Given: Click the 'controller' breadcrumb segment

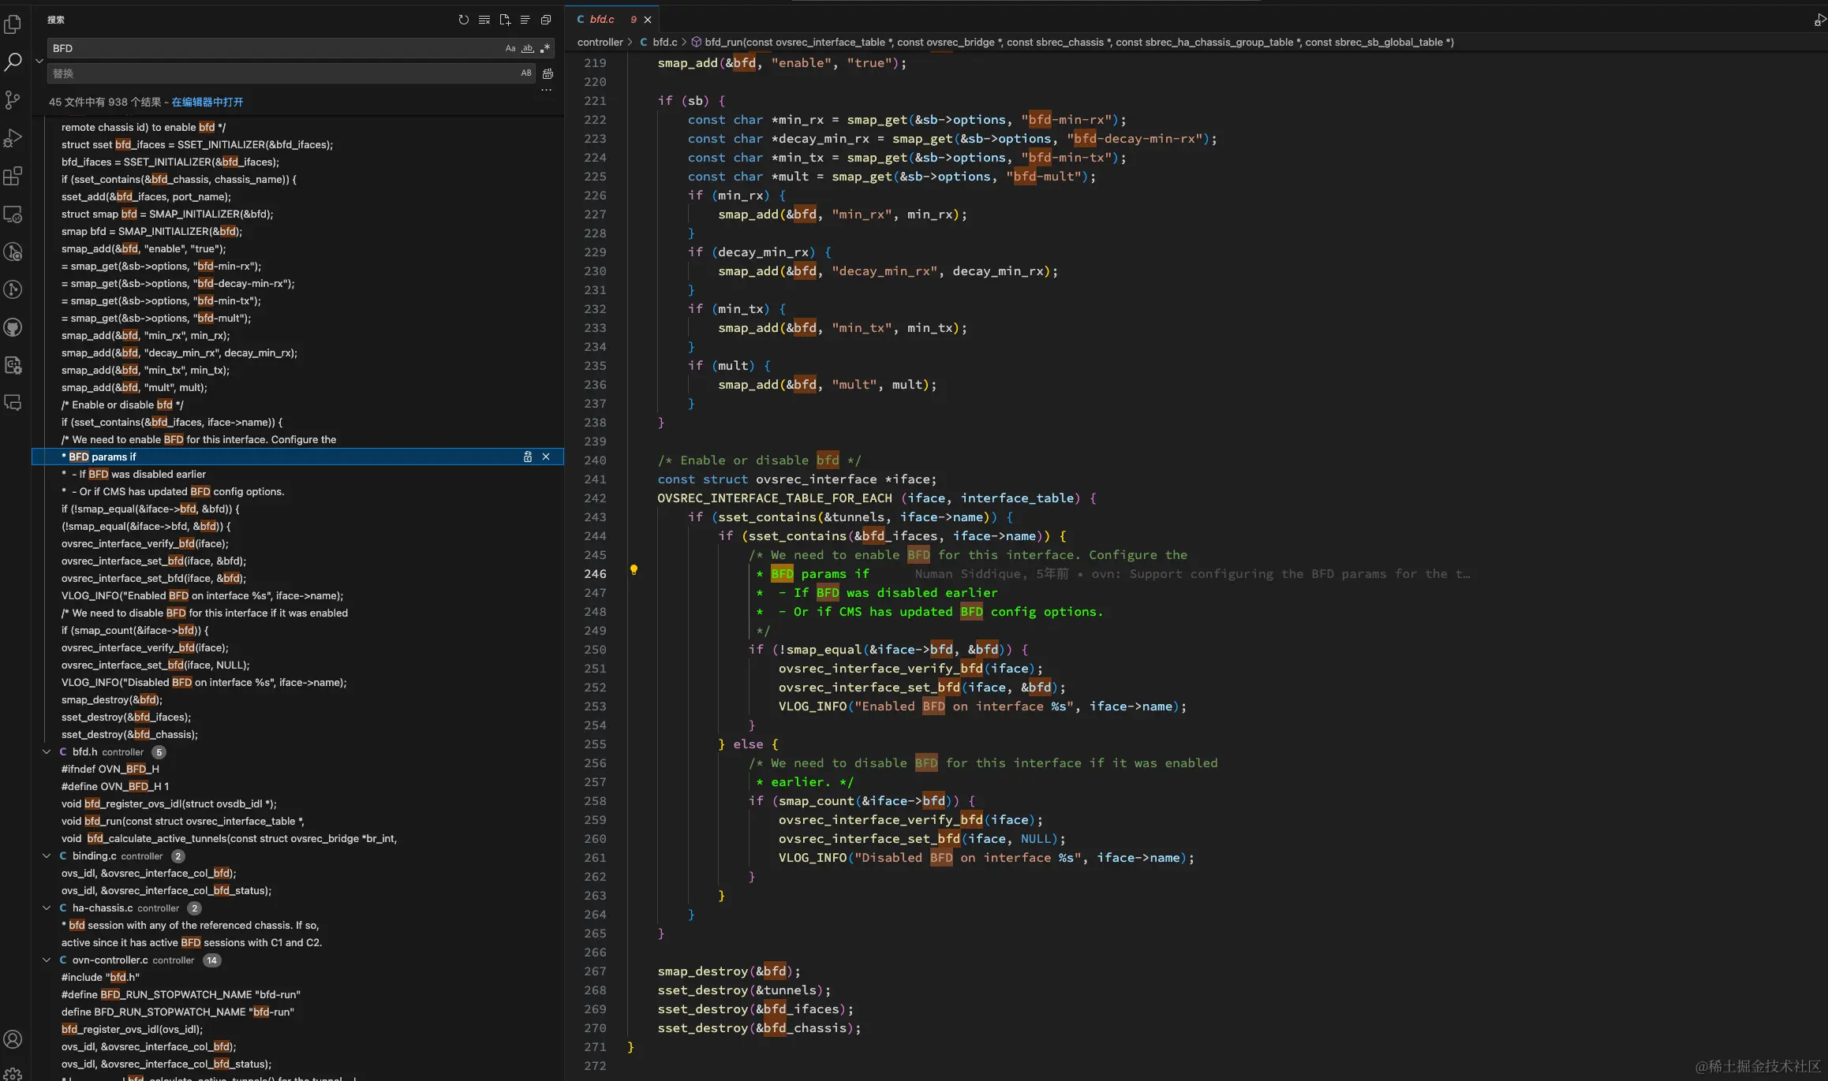Looking at the screenshot, I should point(600,42).
